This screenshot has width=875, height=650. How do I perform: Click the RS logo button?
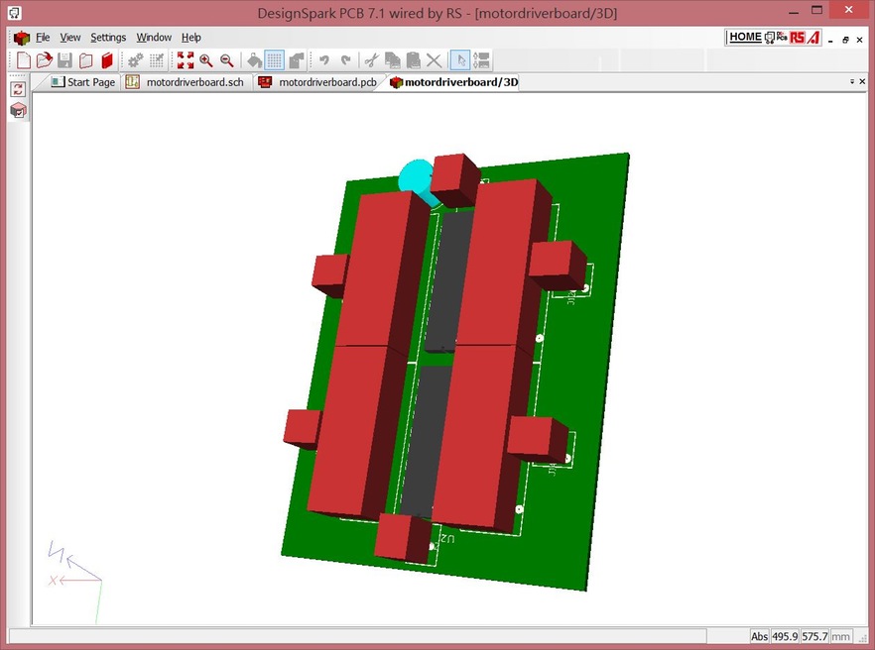pyautogui.click(x=798, y=38)
